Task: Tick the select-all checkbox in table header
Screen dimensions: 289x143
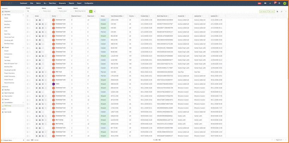Action: tap(28, 16)
